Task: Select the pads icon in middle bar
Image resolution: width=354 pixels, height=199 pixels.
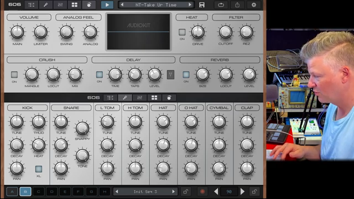Action: click(x=154, y=98)
